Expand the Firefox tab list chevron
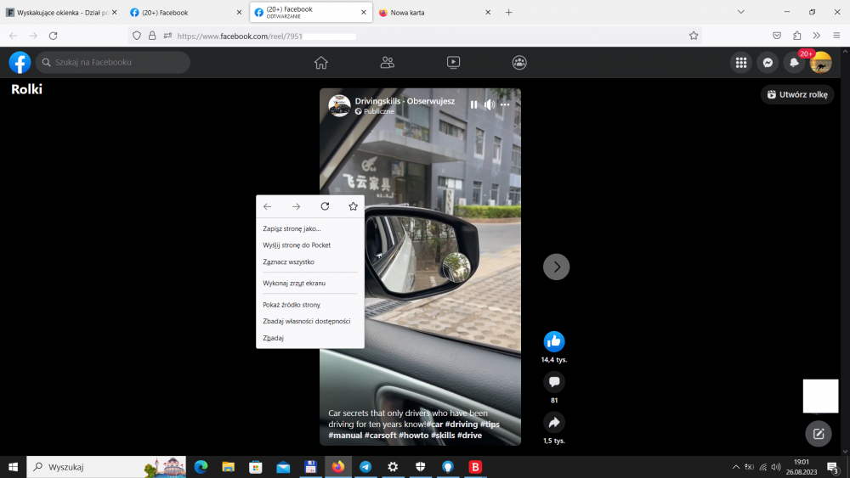This screenshot has height=478, width=850. point(741,12)
